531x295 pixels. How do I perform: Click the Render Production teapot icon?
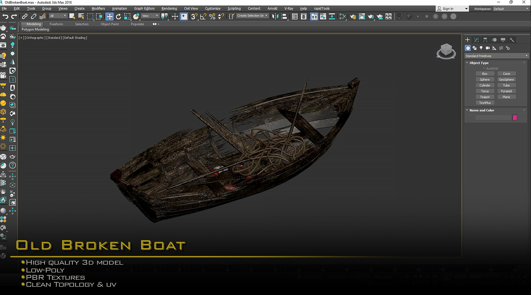click(371, 16)
